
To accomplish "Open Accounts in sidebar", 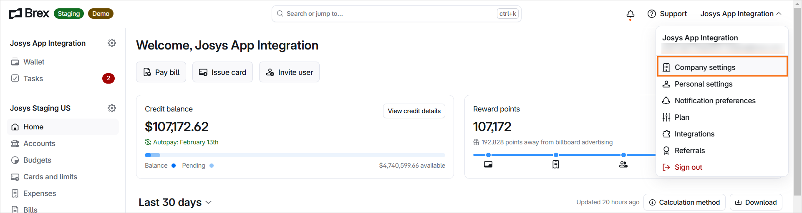I will click(63, 144).
